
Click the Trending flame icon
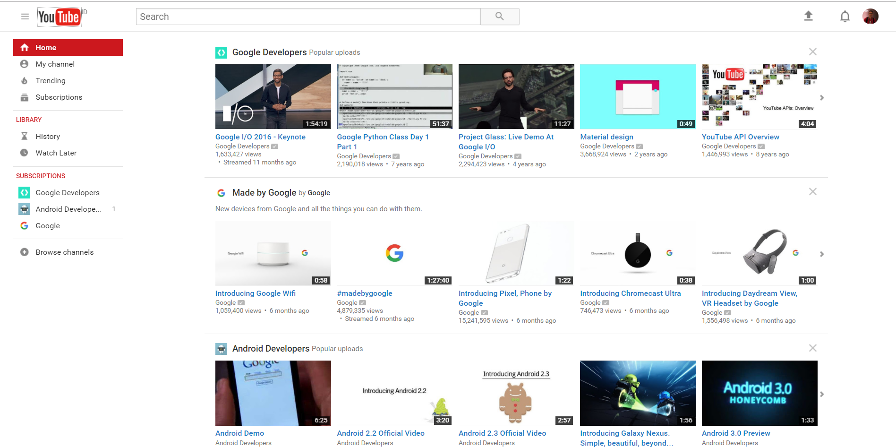pyautogui.click(x=24, y=80)
